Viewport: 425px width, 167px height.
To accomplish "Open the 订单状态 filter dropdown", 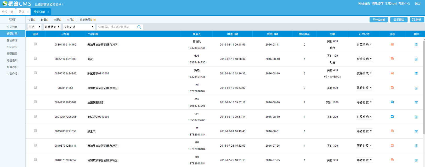I will [x=52, y=27].
